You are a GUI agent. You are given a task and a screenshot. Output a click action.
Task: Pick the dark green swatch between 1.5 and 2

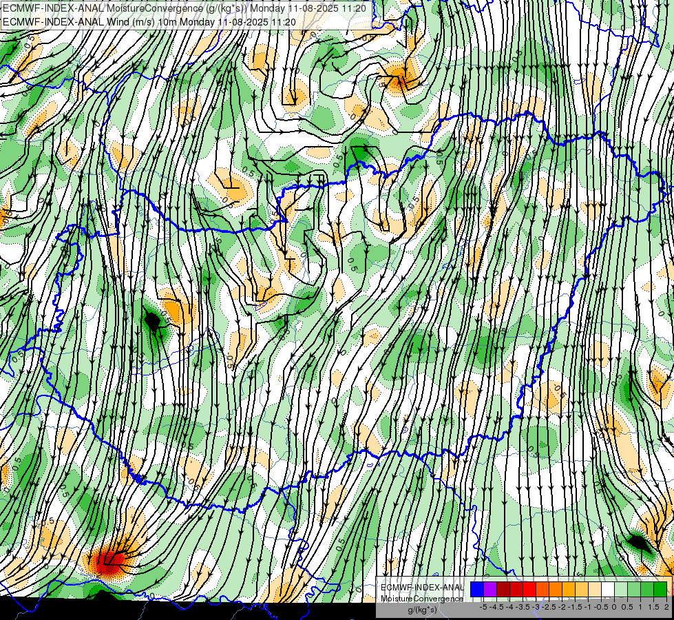(660, 590)
